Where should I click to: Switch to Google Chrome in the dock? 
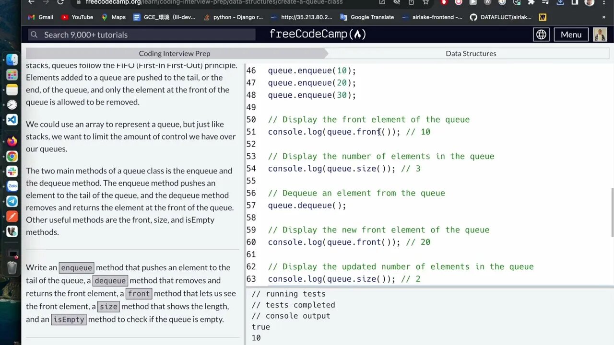point(12,156)
